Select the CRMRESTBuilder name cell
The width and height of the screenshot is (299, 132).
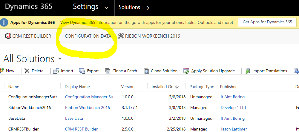coord(24,129)
